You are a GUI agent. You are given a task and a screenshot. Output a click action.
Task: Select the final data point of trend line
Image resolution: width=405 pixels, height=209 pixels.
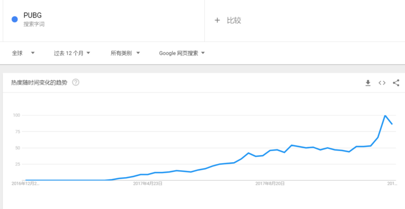pos(392,124)
